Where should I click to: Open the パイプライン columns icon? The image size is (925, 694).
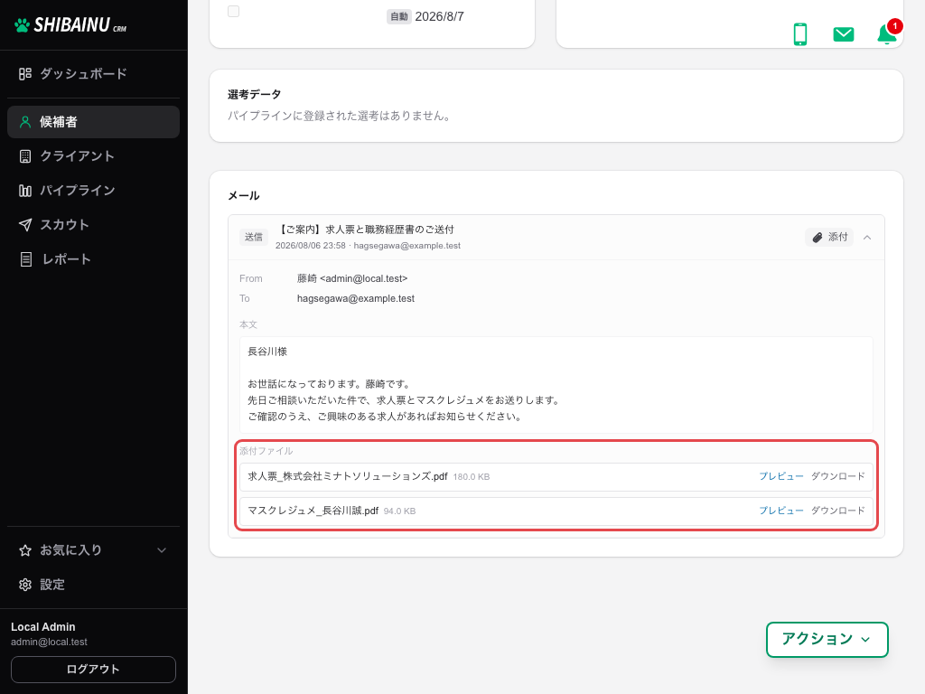pos(24,191)
